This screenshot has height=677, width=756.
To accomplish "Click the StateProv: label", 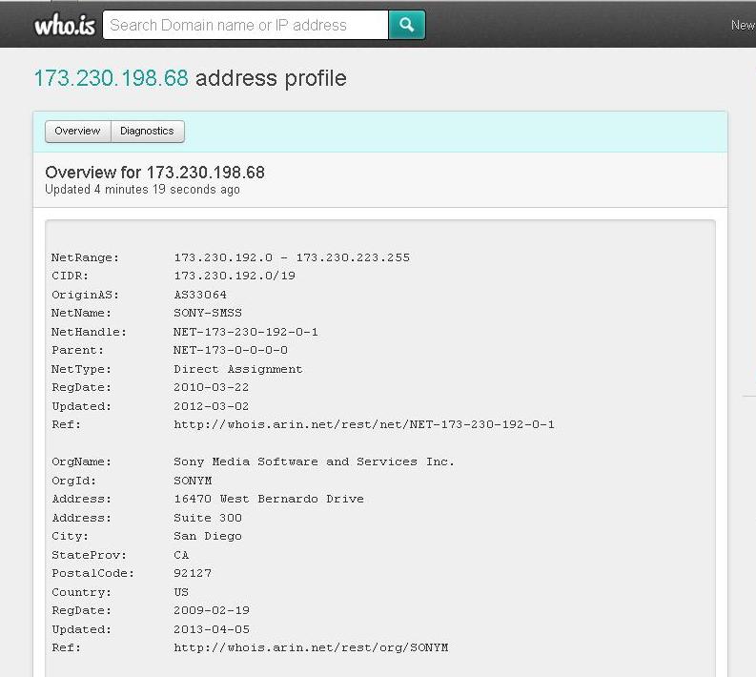I will pos(89,555).
